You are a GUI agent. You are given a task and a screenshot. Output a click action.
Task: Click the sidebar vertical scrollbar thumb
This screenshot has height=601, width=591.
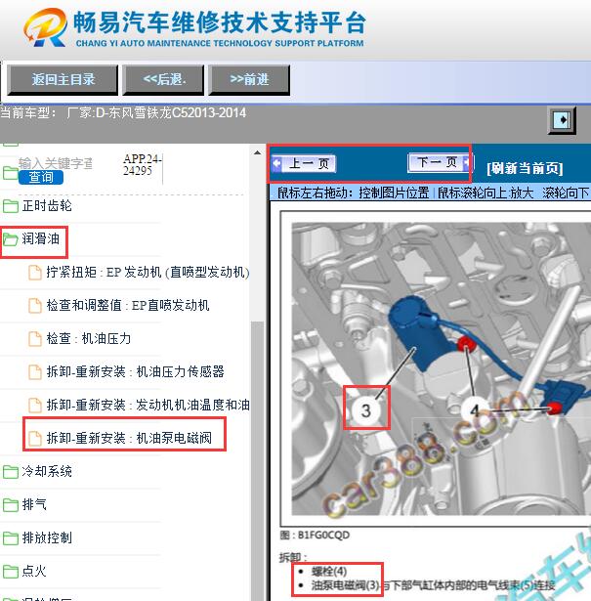257,460
